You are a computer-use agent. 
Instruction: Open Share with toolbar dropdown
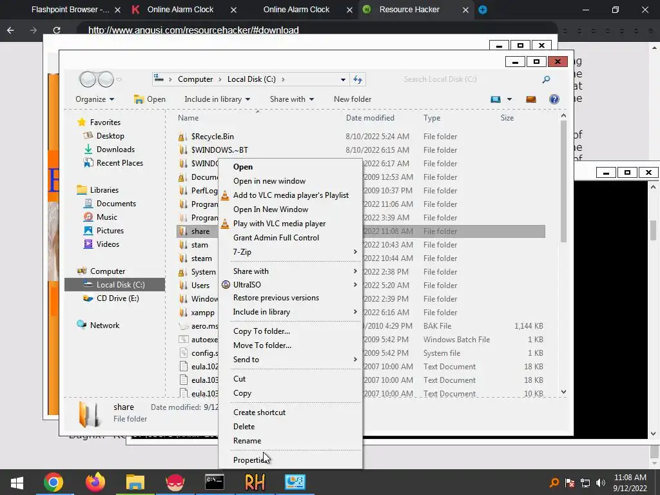tap(292, 99)
